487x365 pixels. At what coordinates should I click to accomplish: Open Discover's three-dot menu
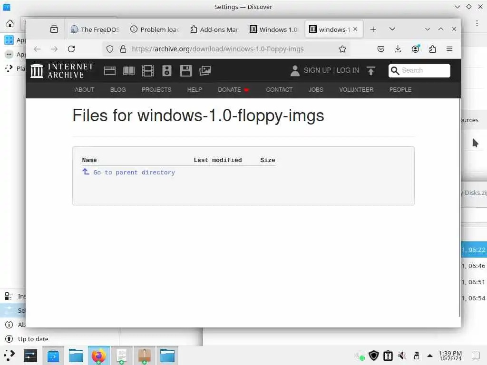click(477, 23)
